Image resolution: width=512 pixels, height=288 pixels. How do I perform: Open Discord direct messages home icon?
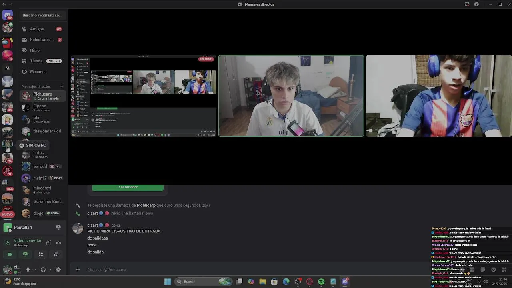[x=7, y=15]
